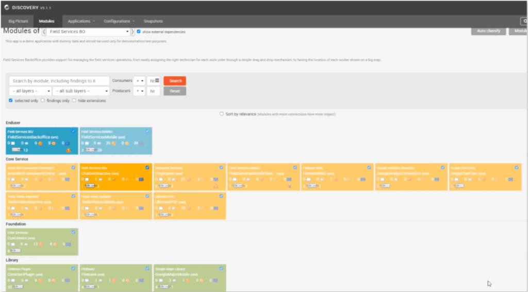The width and height of the screenshot is (528, 292).
Task: Enable the findings only checkbox
Action: 43,101
